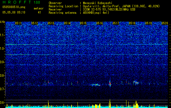Click the 0513 time marker

tap(51, 23)
